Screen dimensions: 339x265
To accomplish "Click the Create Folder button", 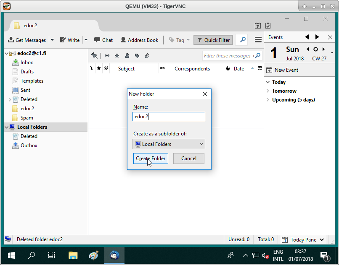I will [x=151, y=158].
